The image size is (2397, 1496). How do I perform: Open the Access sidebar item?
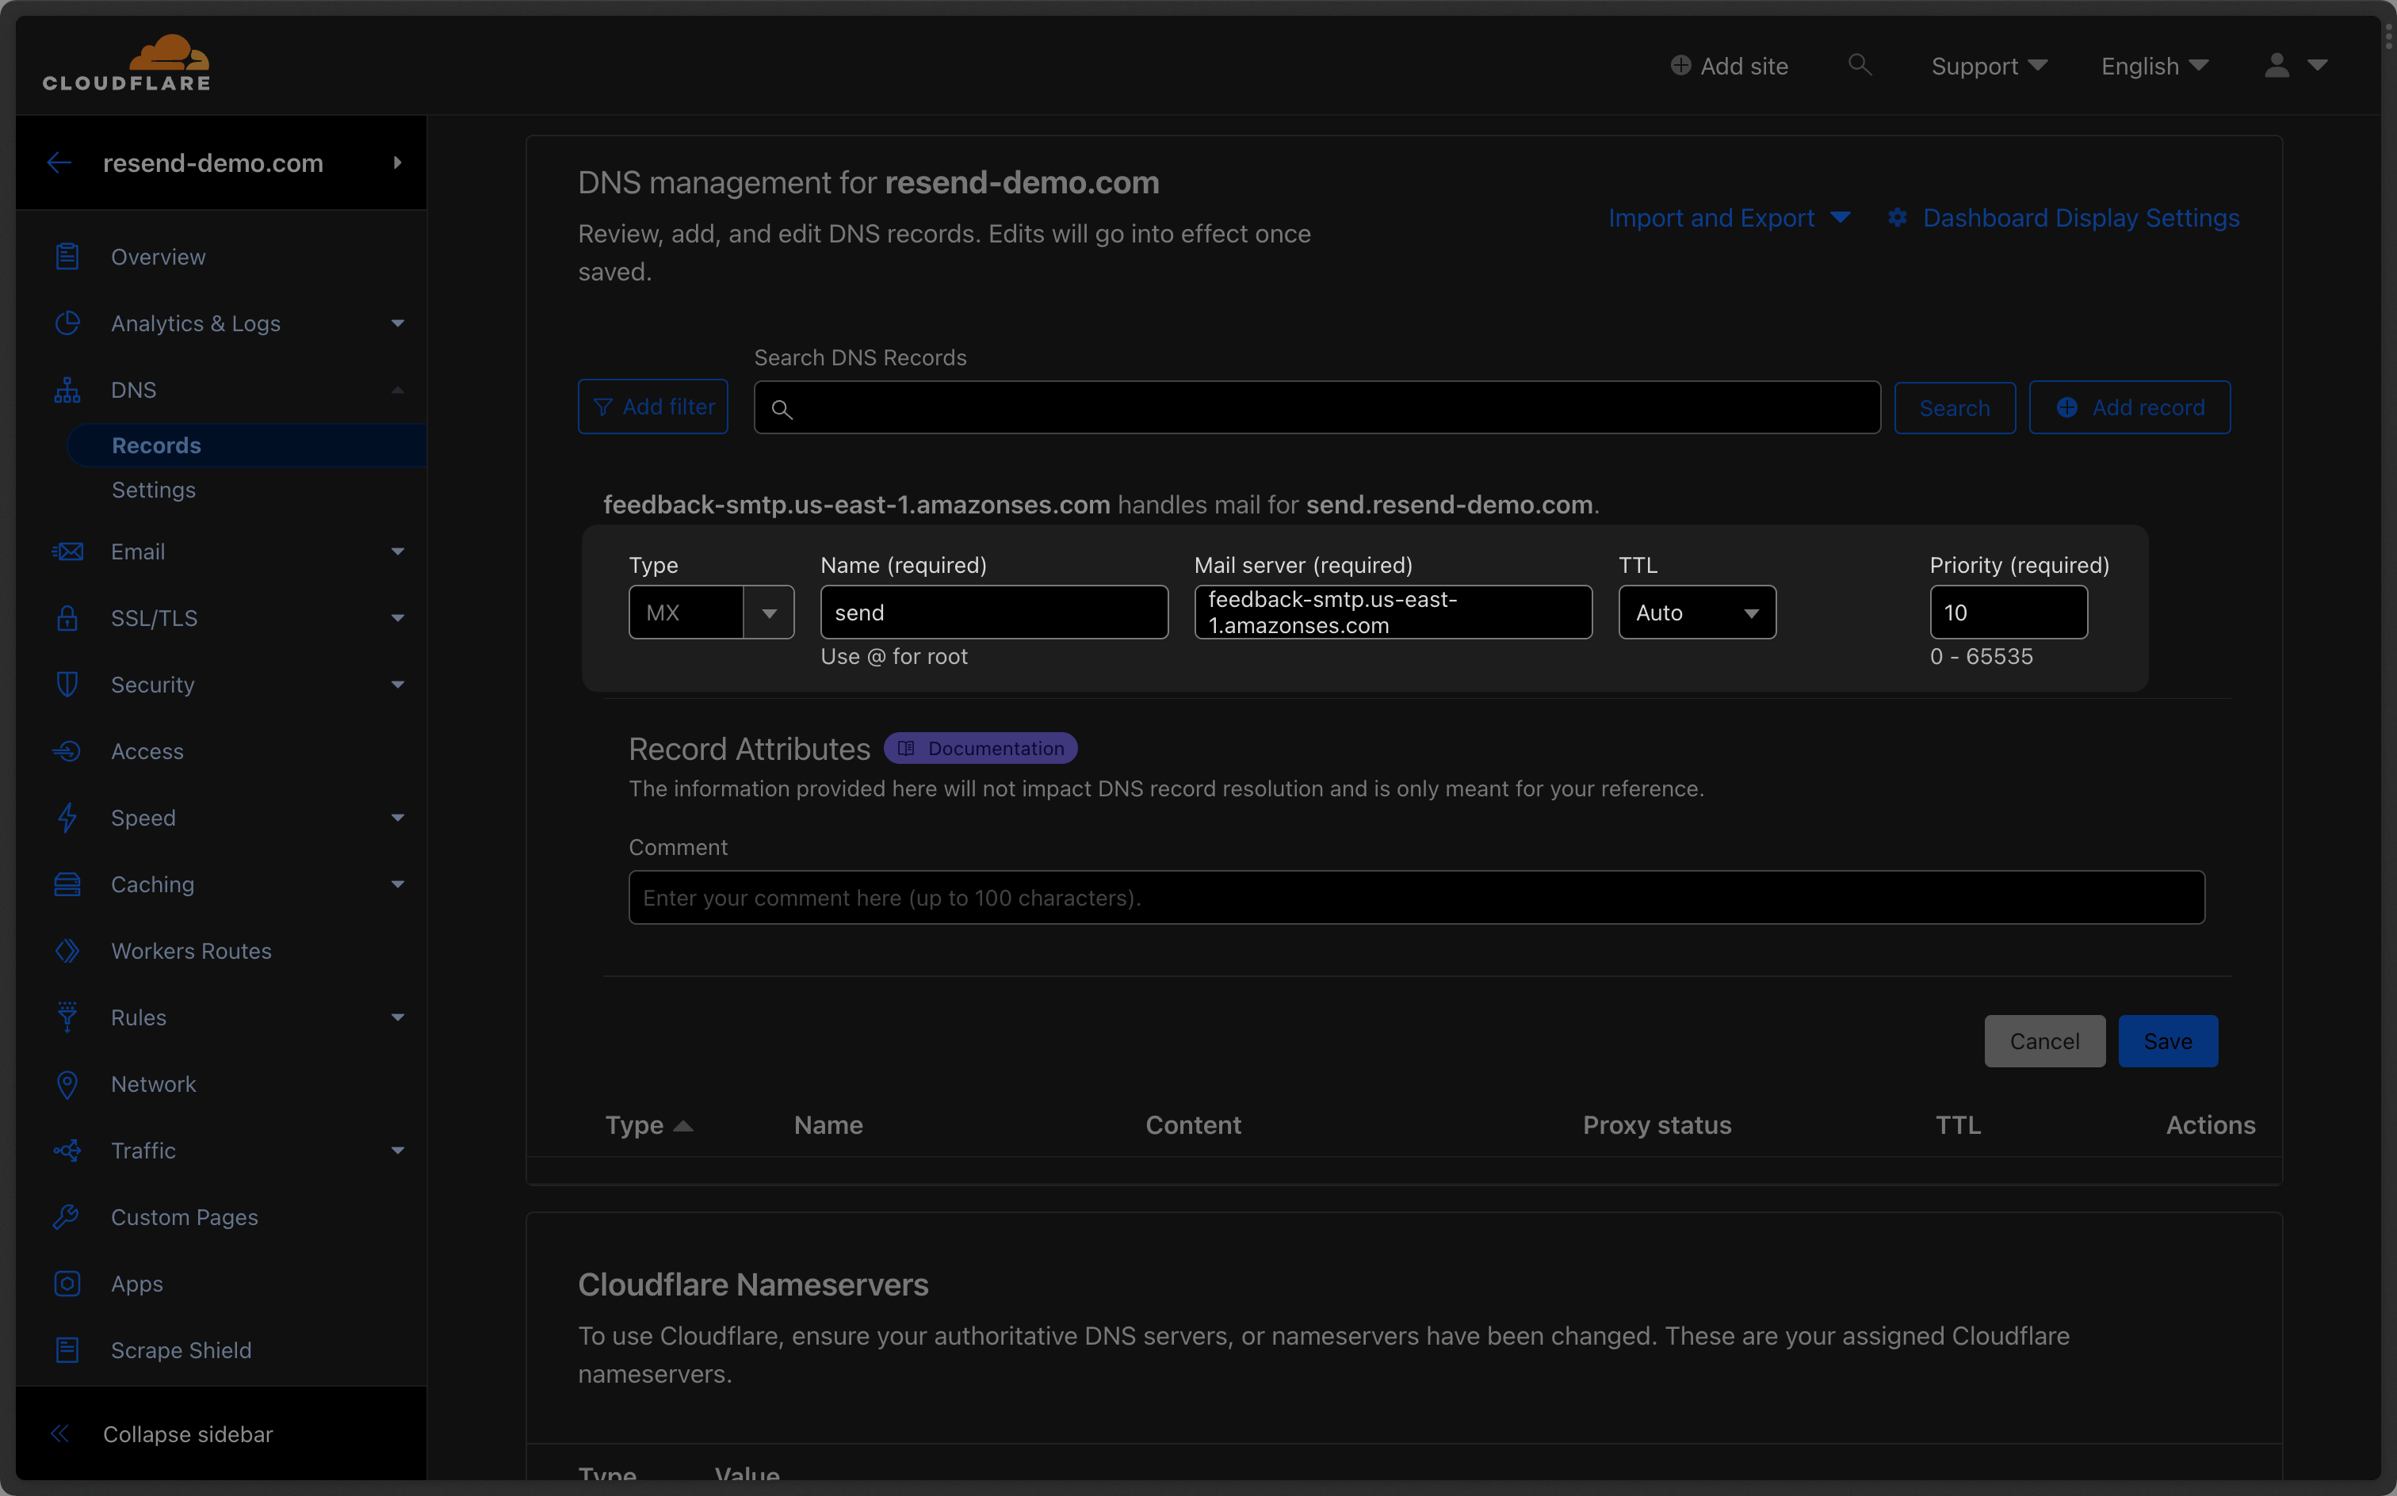(147, 751)
